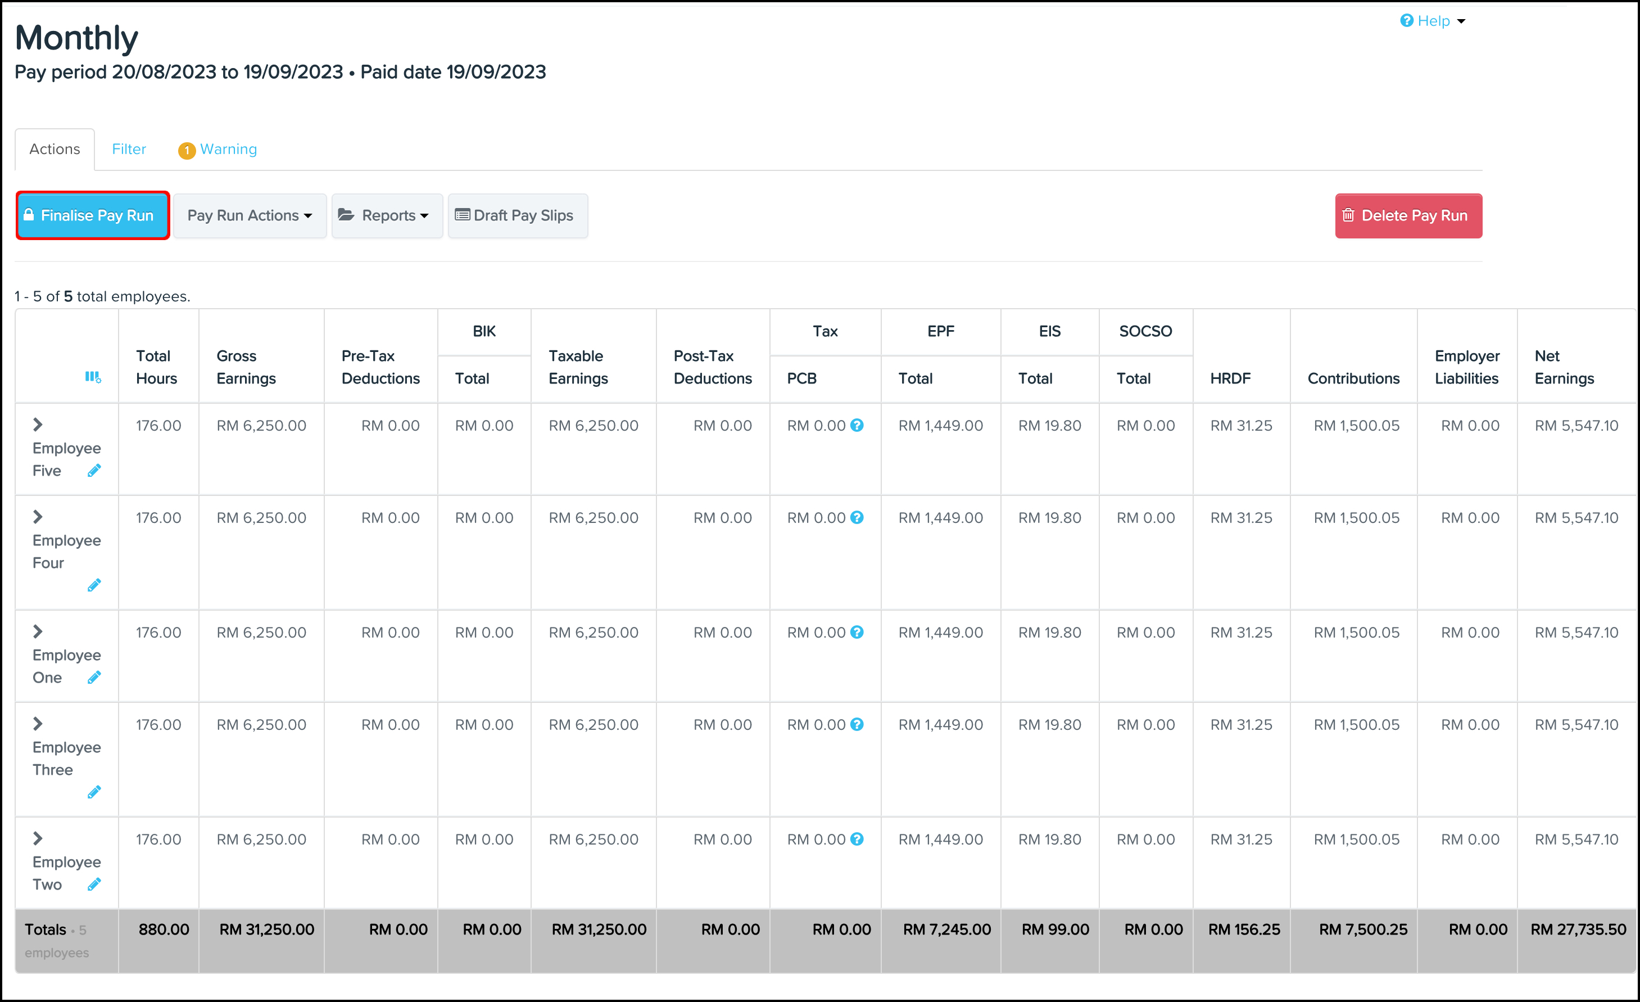Expand the Employee Four row chevron

[x=38, y=517]
